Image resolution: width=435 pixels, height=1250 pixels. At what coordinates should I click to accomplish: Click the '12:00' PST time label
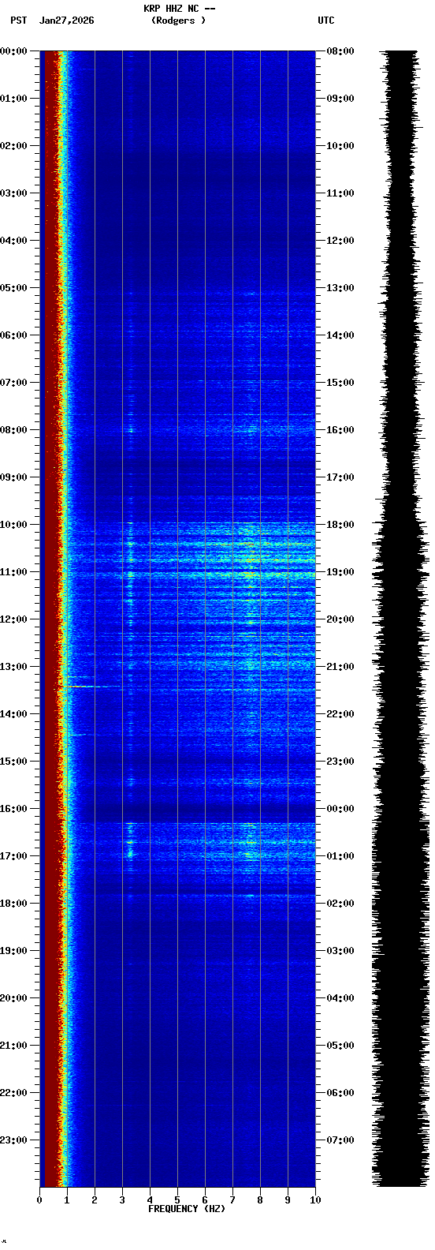click(x=13, y=619)
